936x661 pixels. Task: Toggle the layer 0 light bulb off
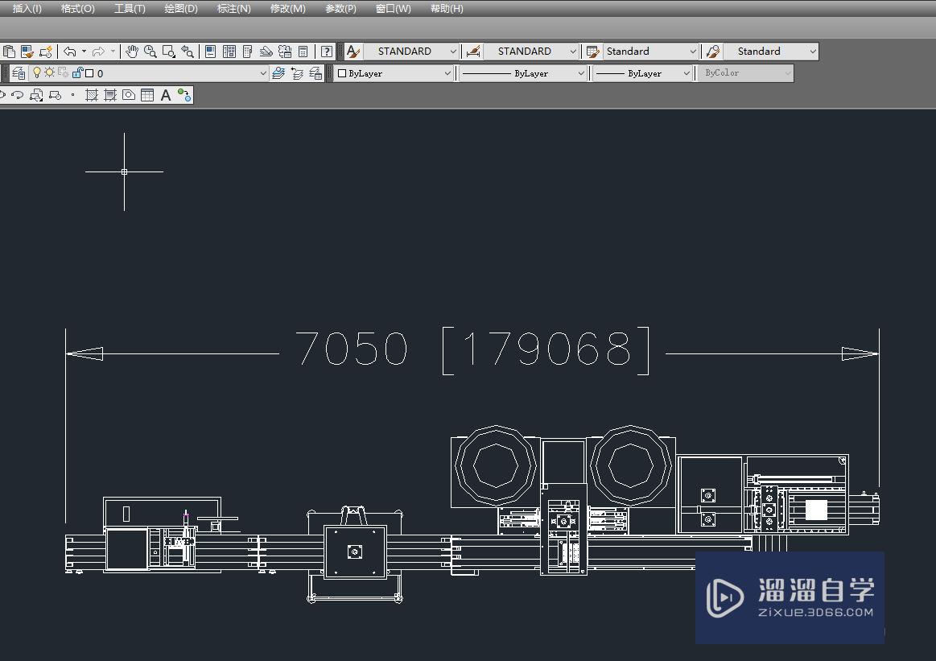pyautogui.click(x=37, y=73)
